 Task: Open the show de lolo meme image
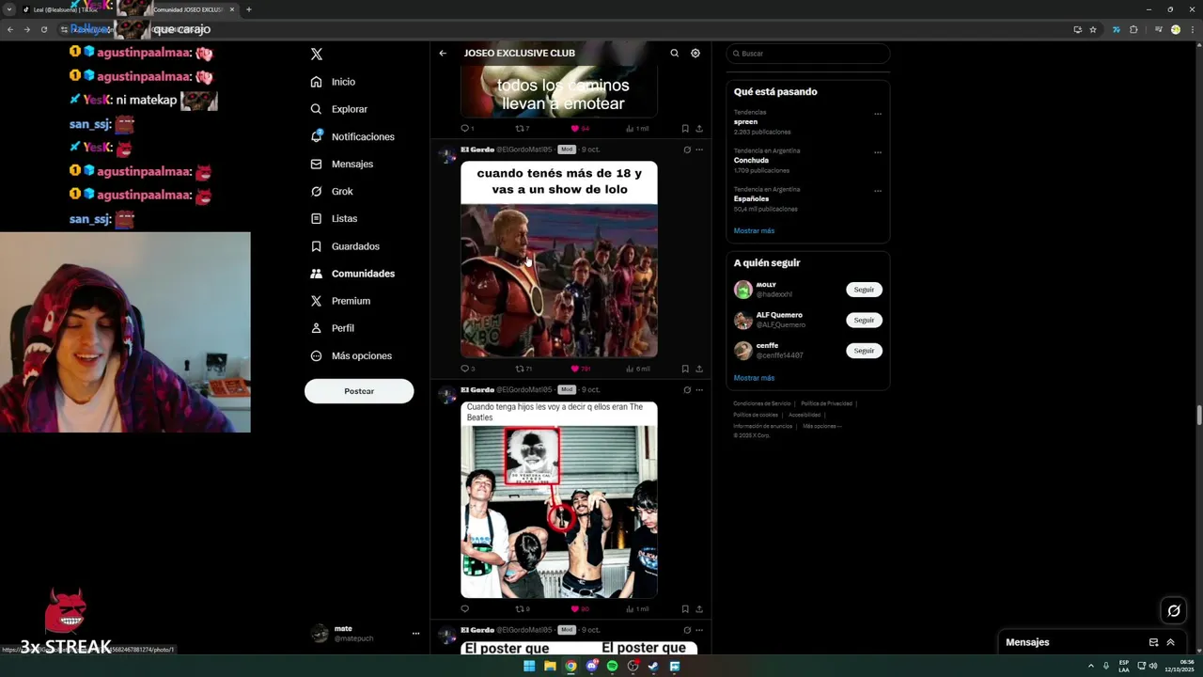[x=558, y=260]
